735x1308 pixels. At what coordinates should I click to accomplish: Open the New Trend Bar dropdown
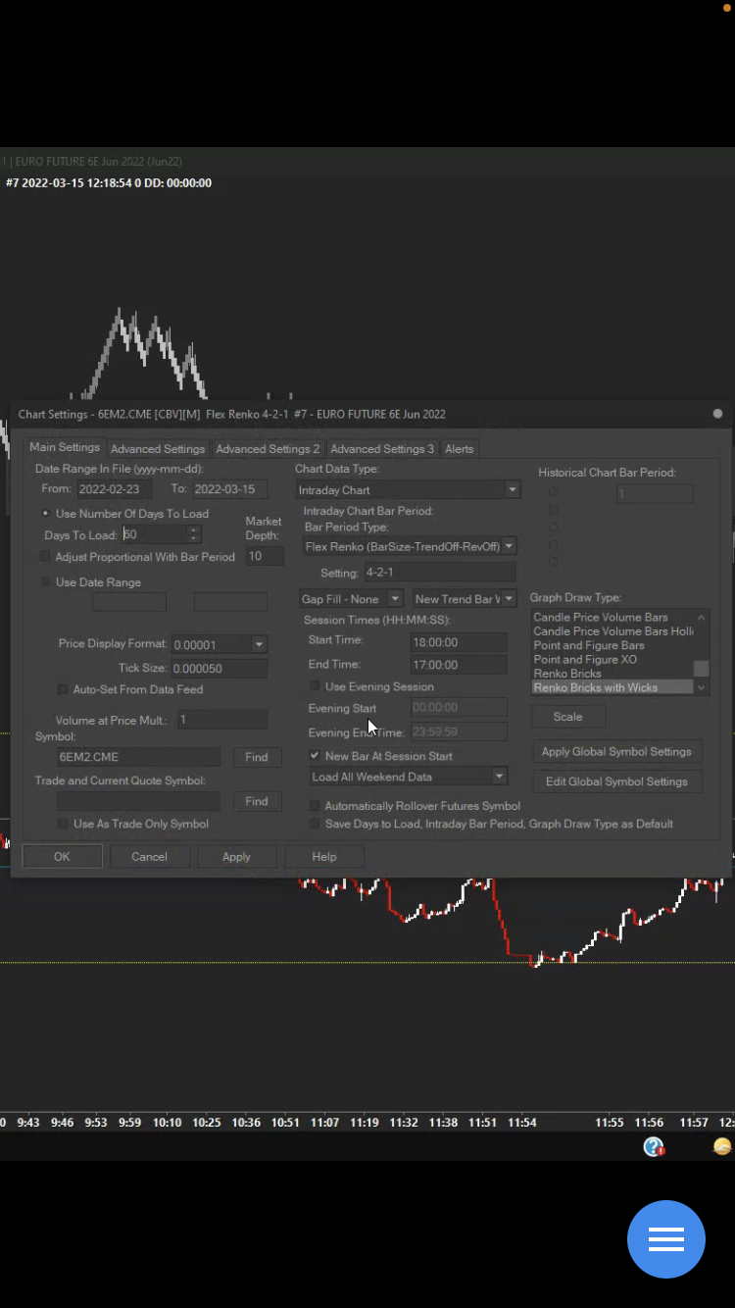509,599
